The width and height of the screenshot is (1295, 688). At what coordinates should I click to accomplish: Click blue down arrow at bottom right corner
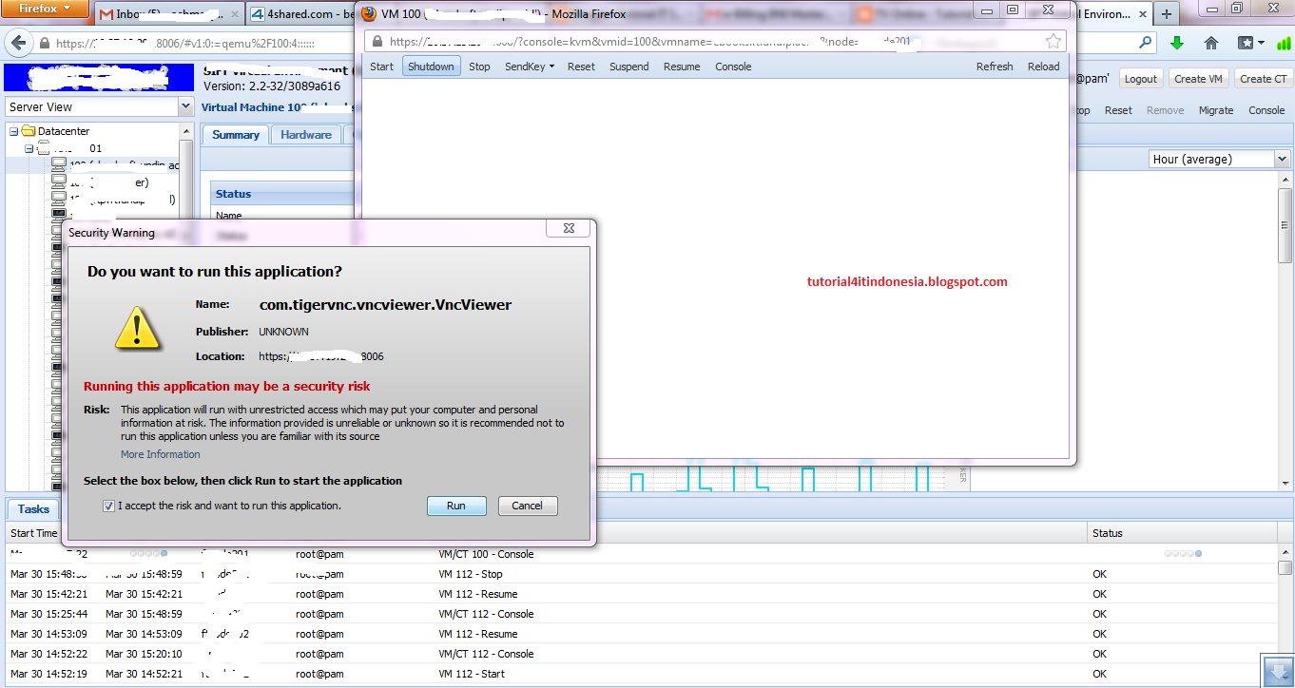point(1277,672)
